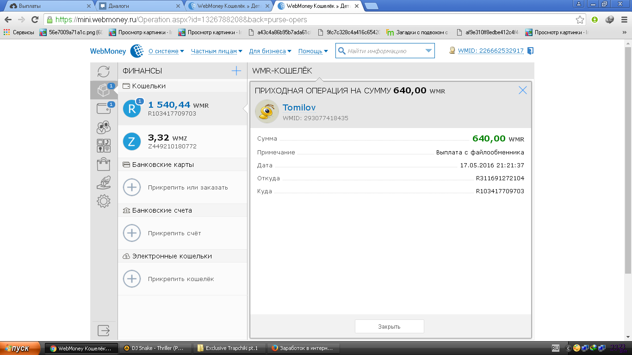Screen dimensions: 632x355
Task: Open the Сервисы apps shortcut in bookmarks bar
Action: [19, 32]
